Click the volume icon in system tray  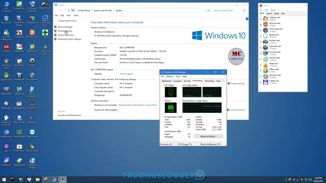[310, 180]
